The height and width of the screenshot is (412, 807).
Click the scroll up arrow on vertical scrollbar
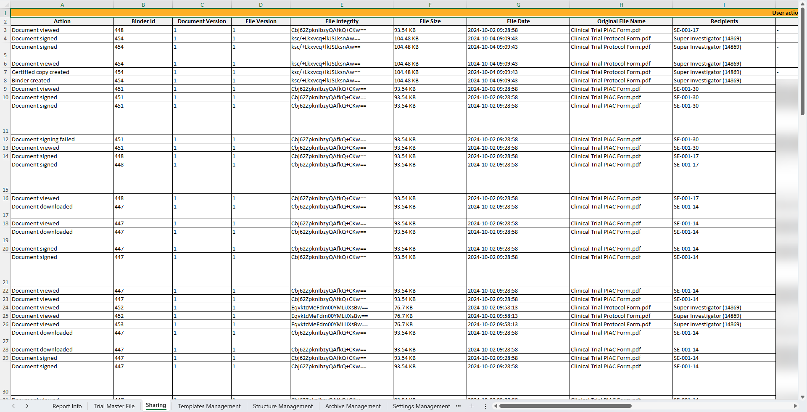[x=802, y=3]
